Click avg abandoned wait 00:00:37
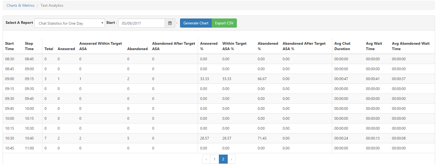This screenshot has height=165, width=438. [x=399, y=79]
